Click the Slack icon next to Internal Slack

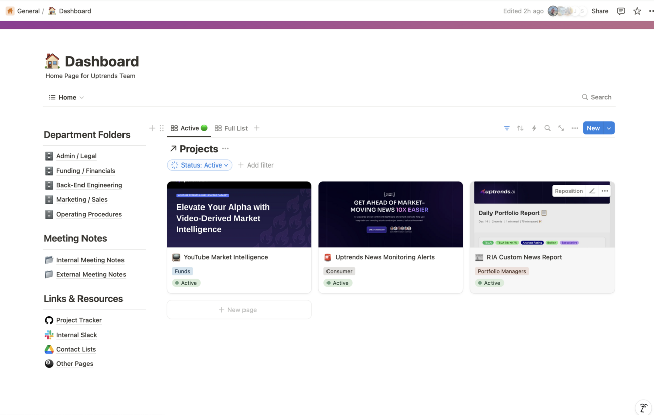tap(49, 335)
